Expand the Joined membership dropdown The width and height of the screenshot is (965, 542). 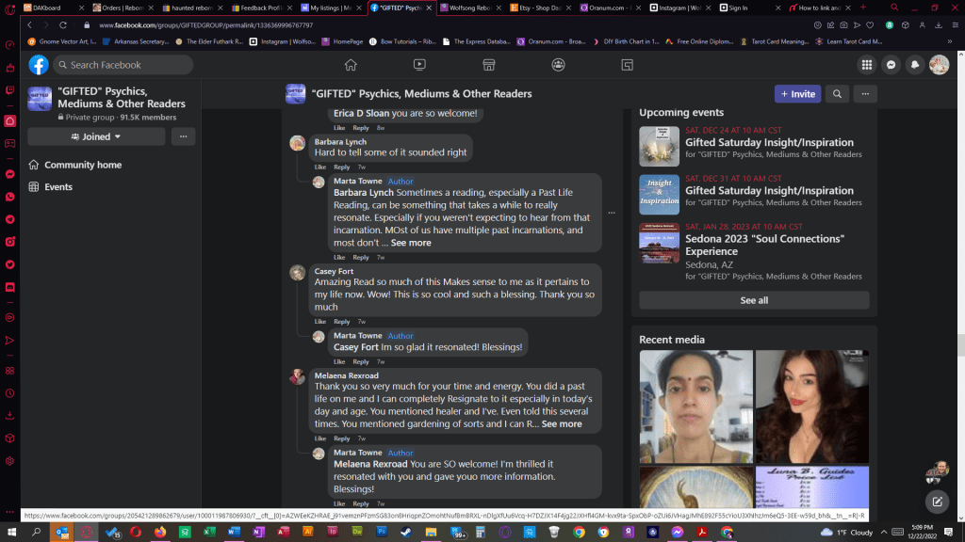[x=96, y=136]
